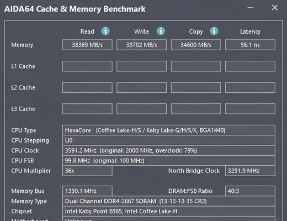Click the empty L1 Cache read field
This screenshot has width=287, height=221.
[87, 66]
